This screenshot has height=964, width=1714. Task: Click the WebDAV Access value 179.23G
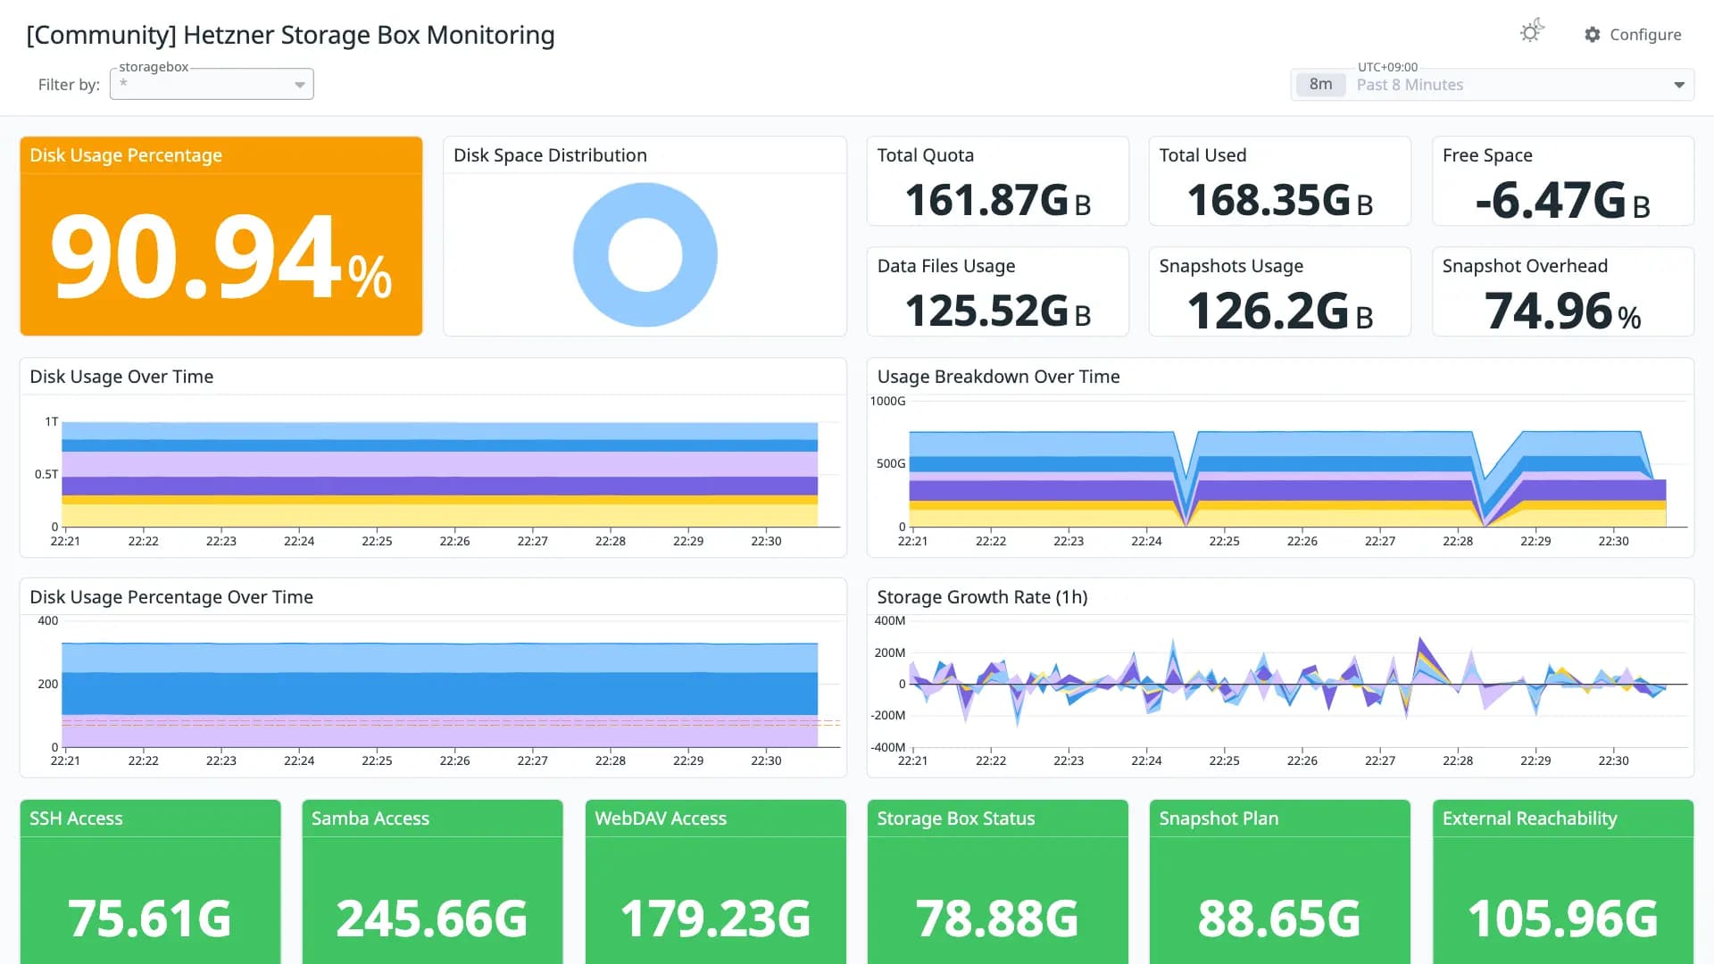715,918
